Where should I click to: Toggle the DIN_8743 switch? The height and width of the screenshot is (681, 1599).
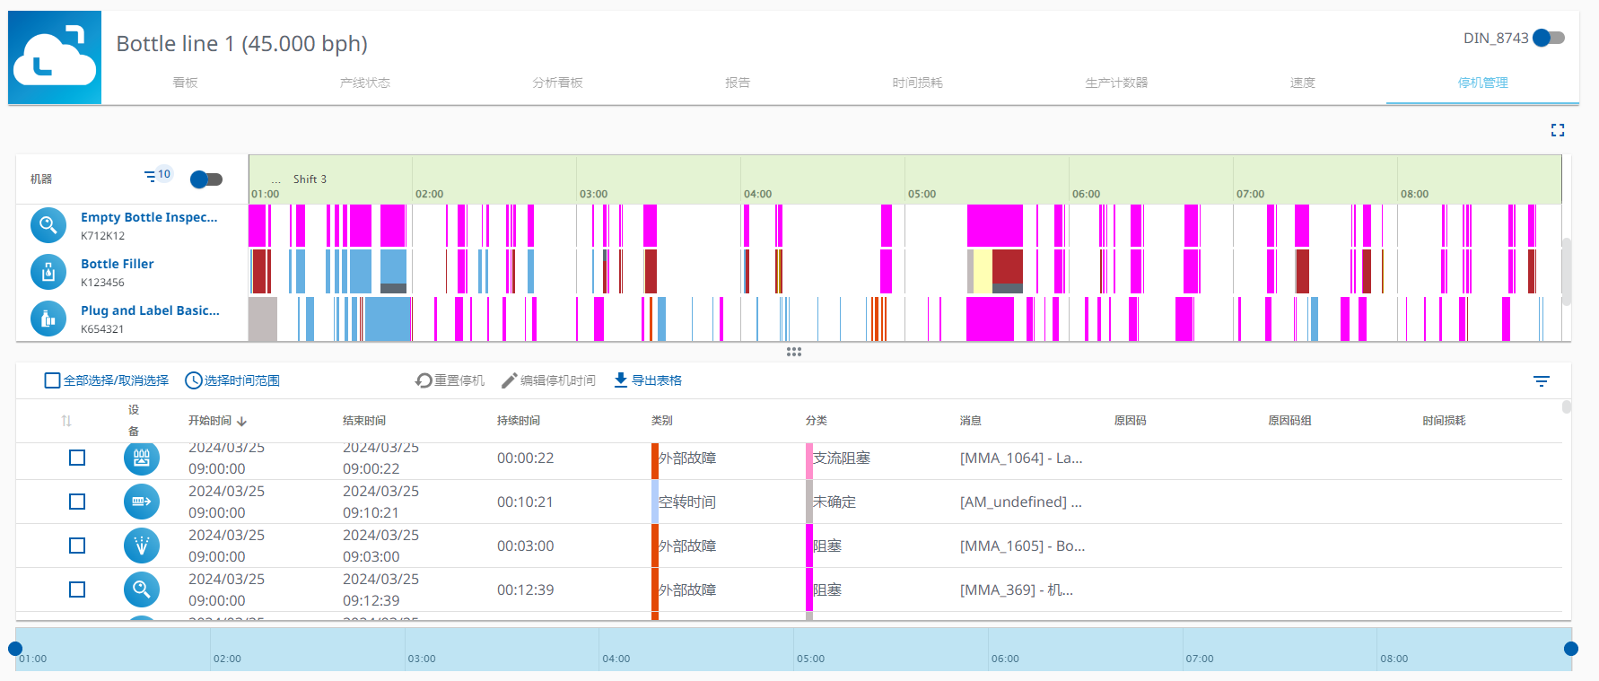pyautogui.click(x=1548, y=38)
